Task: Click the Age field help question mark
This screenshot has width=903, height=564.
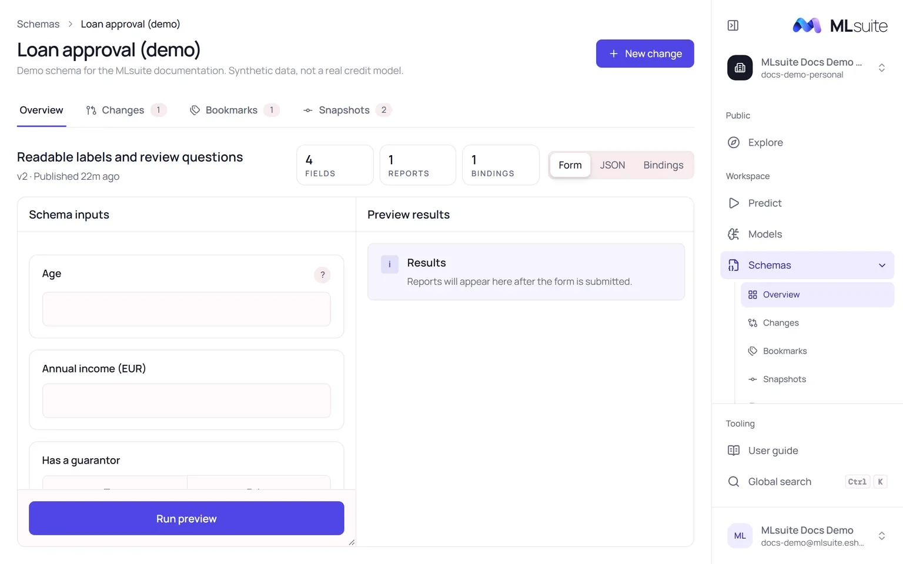Action: [x=322, y=274]
